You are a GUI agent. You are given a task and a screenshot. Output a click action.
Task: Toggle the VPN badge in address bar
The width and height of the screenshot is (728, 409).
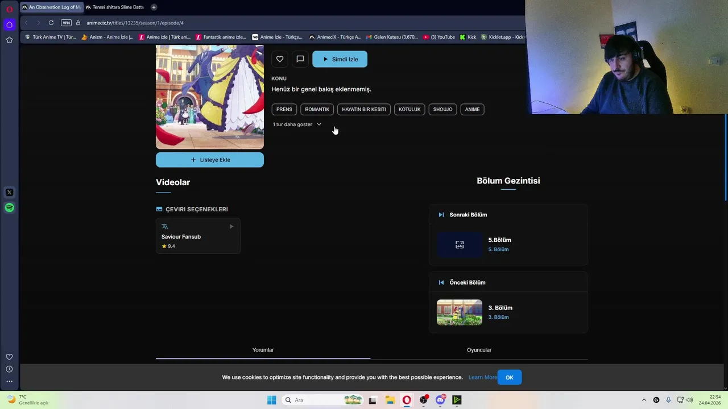tap(67, 23)
